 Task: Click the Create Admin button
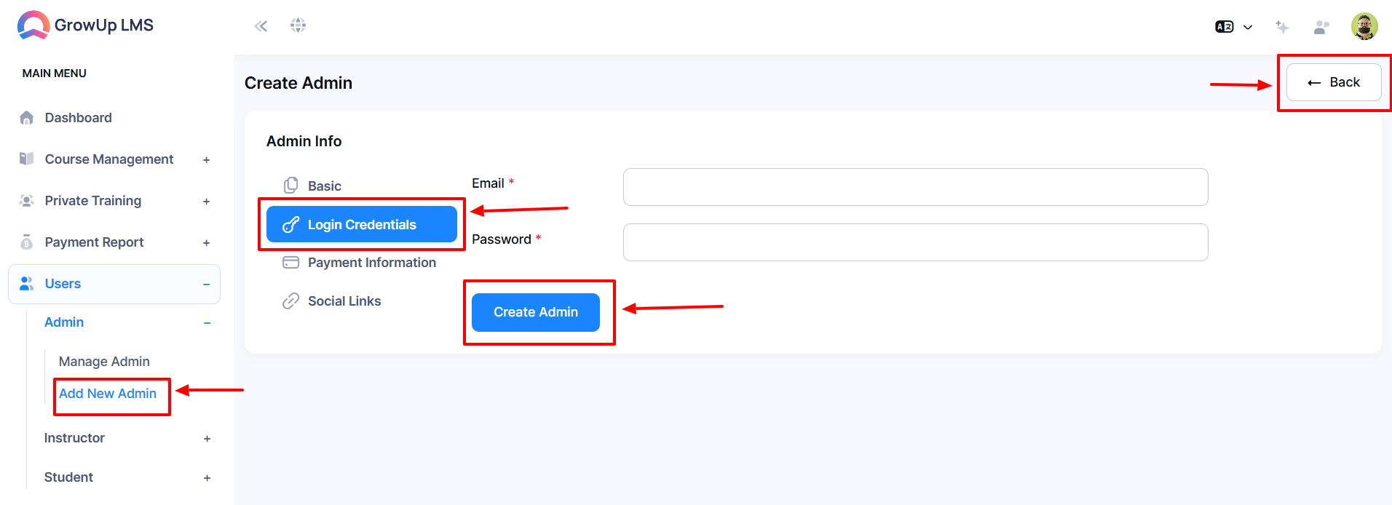[x=536, y=312]
